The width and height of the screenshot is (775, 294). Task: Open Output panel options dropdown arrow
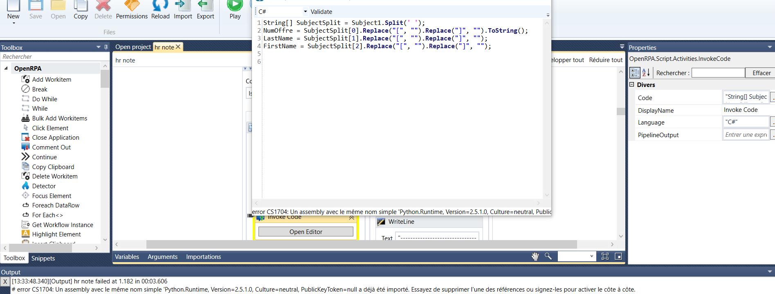click(x=770, y=272)
